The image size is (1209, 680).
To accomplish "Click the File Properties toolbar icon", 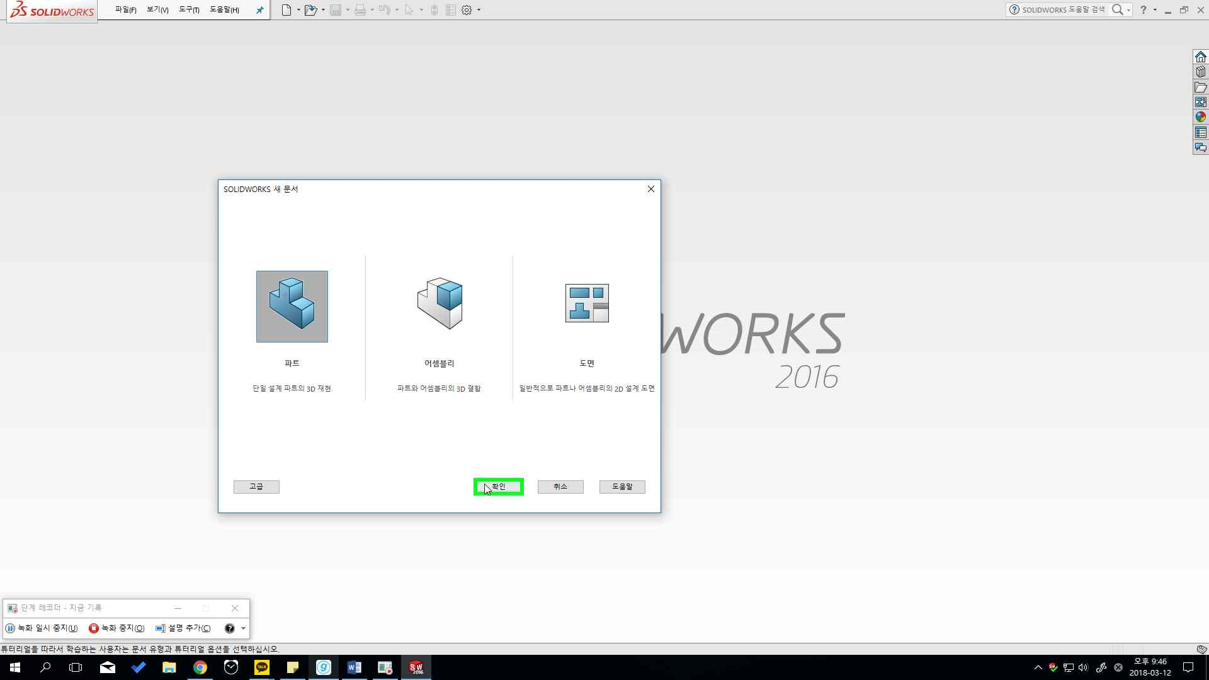I will coord(451,10).
